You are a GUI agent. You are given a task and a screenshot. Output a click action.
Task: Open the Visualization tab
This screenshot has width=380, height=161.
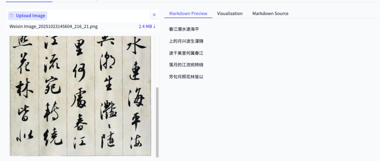(230, 13)
